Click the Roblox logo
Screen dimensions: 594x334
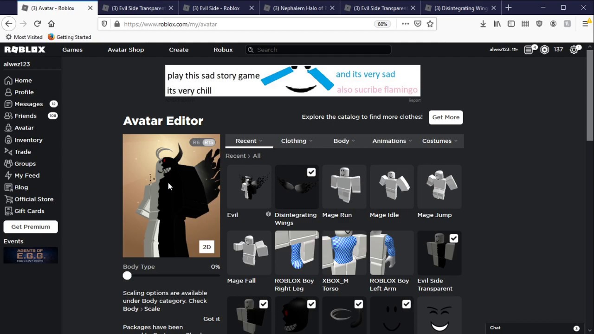pyautogui.click(x=25, y=50)
